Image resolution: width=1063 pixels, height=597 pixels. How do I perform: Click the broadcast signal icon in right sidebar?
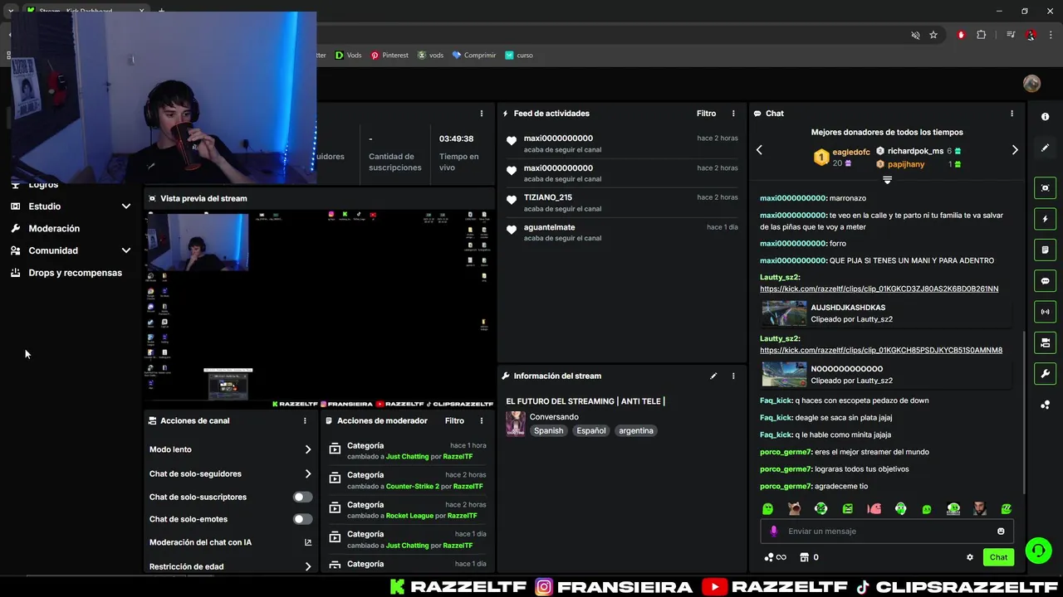[1045, 312]
